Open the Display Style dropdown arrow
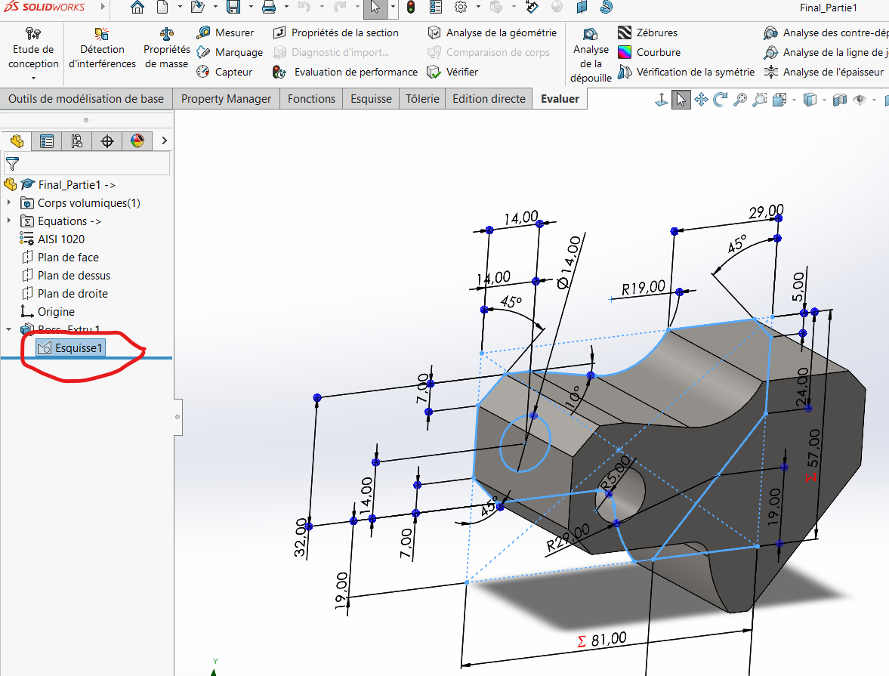Screen dimensions: 889x676 824,100
